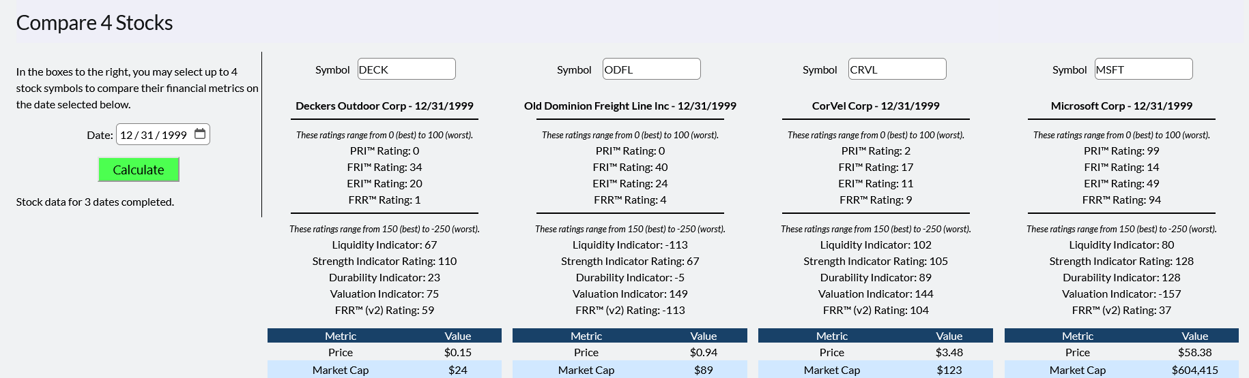Select the day segment '31' of the date

(x=147, y=135)
